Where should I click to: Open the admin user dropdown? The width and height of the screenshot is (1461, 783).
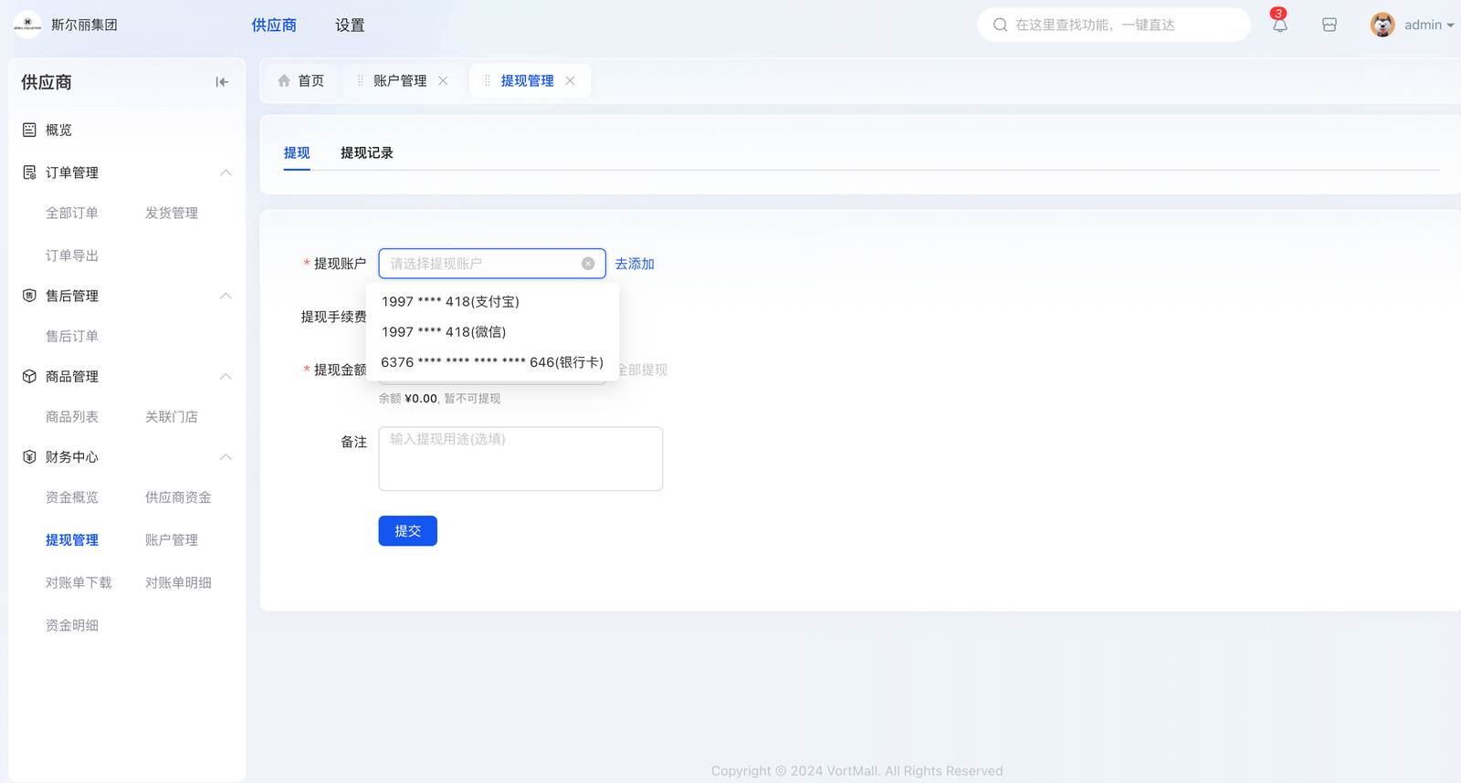[x=1429, y=25]
